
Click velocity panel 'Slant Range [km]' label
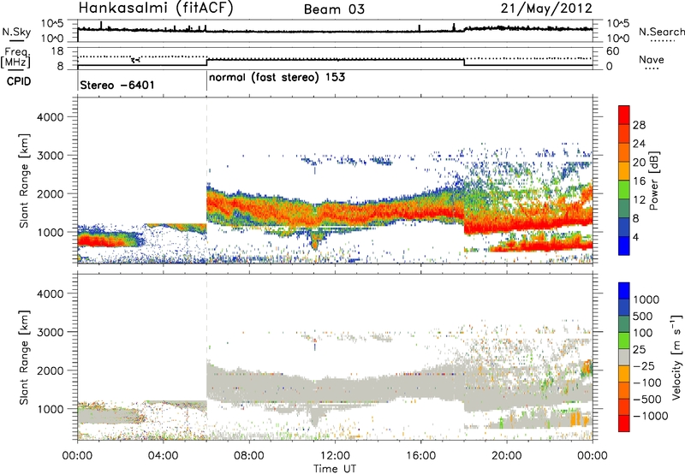pyautogui.click(x=24, y=357)
